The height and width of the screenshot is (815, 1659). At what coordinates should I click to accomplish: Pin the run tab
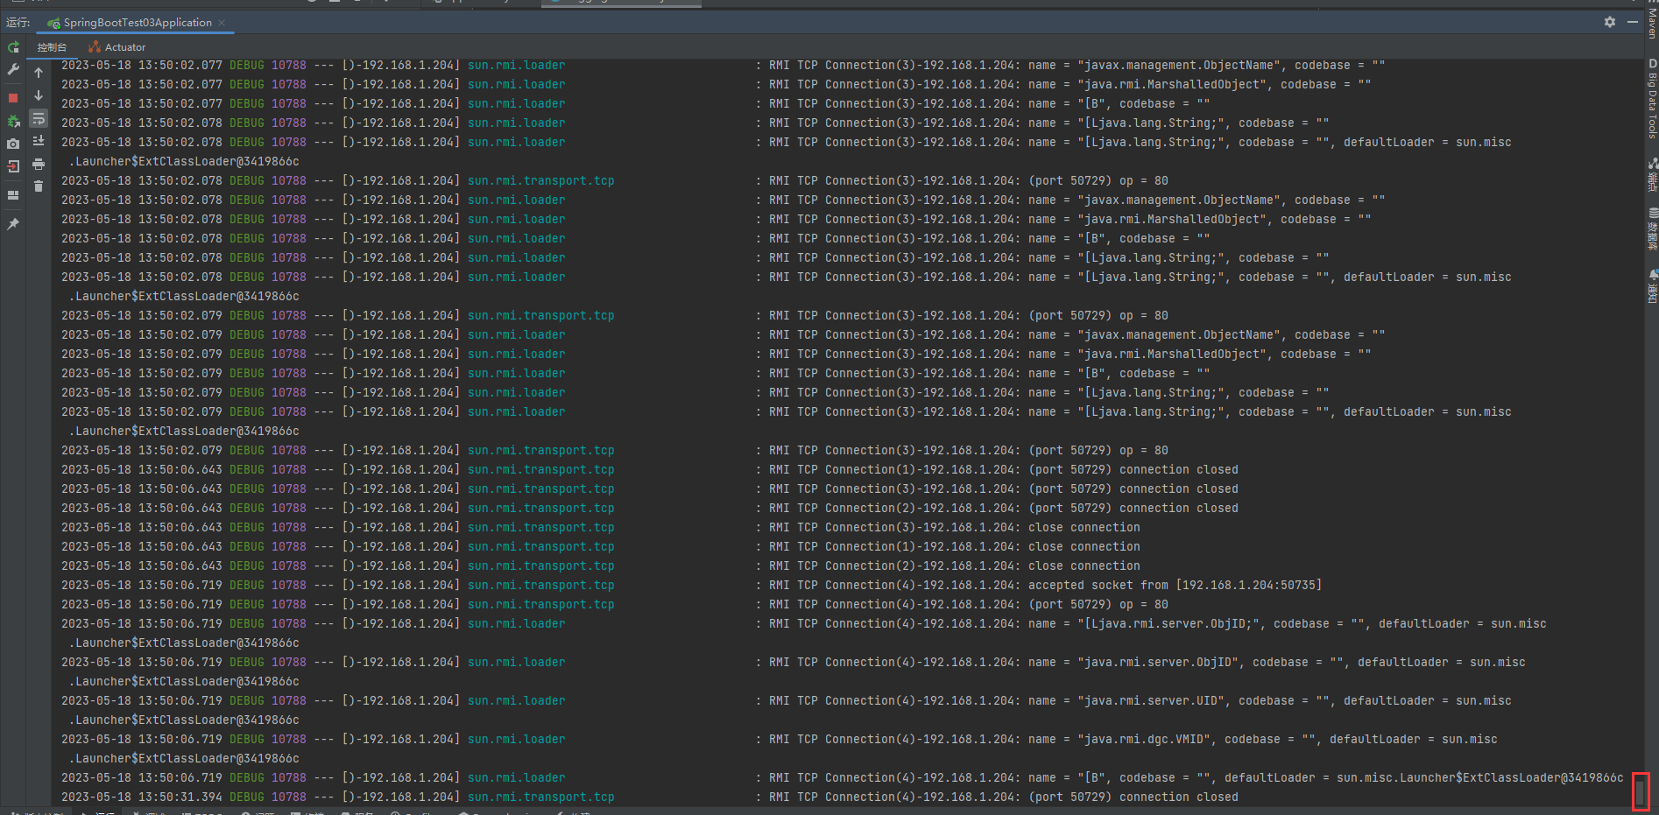point(13,224)
